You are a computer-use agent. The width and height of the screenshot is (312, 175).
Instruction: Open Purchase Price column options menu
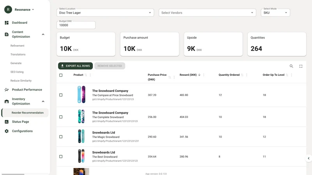174,77
